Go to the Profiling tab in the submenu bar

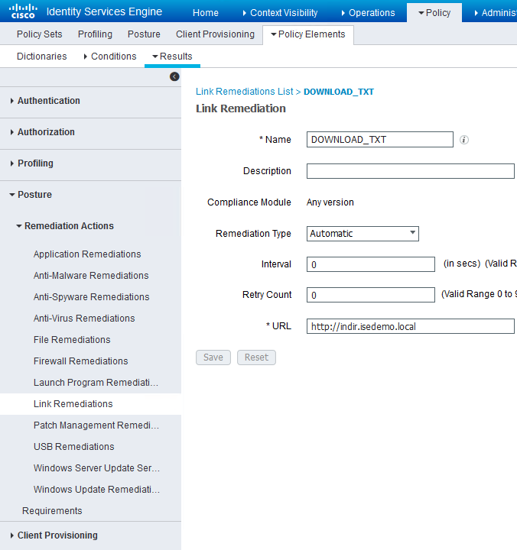coord(95,34)
